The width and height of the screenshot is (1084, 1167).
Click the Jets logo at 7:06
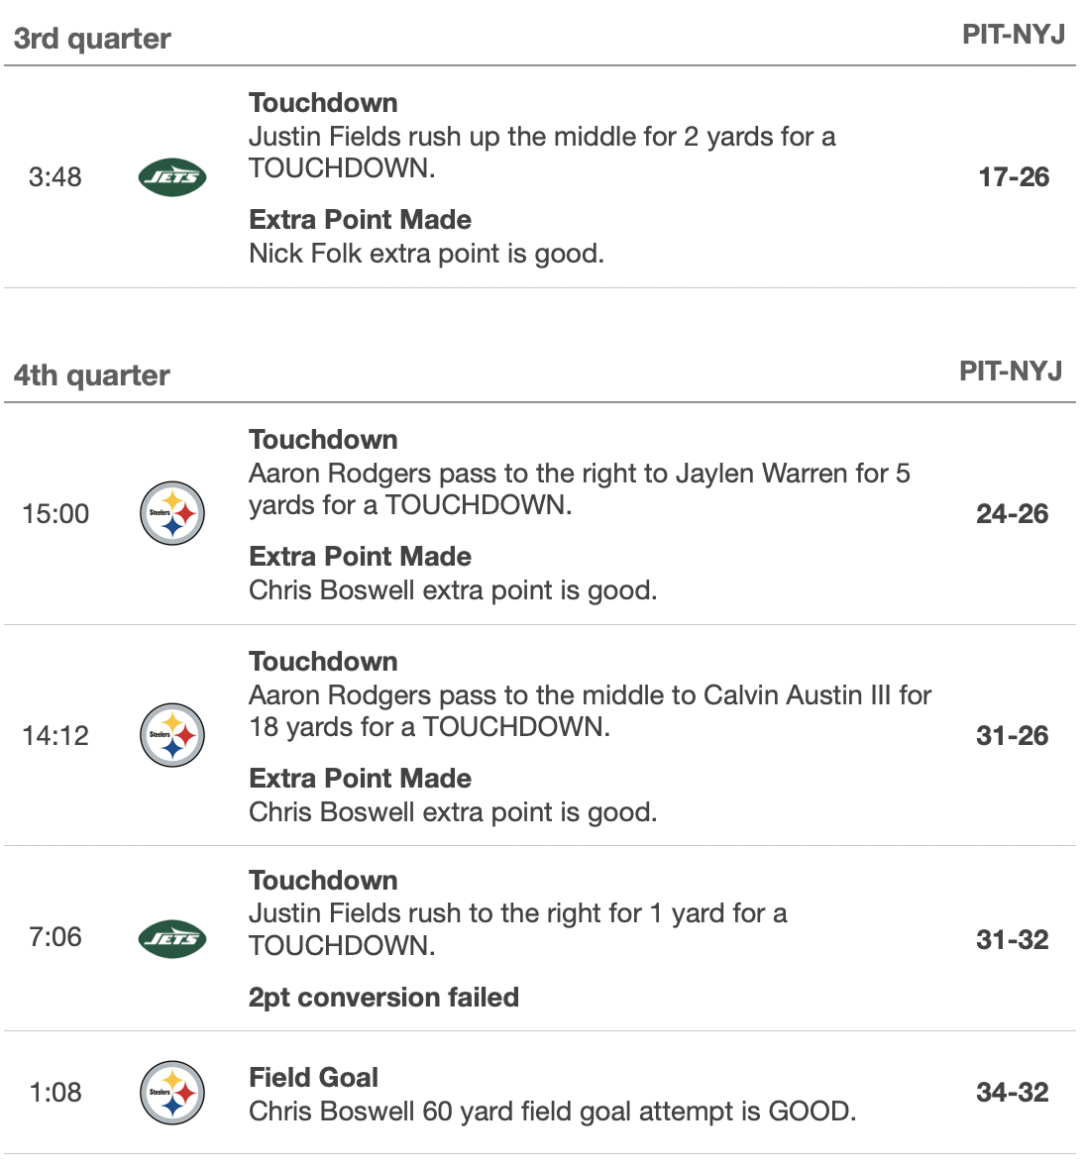tap(172, 938)
